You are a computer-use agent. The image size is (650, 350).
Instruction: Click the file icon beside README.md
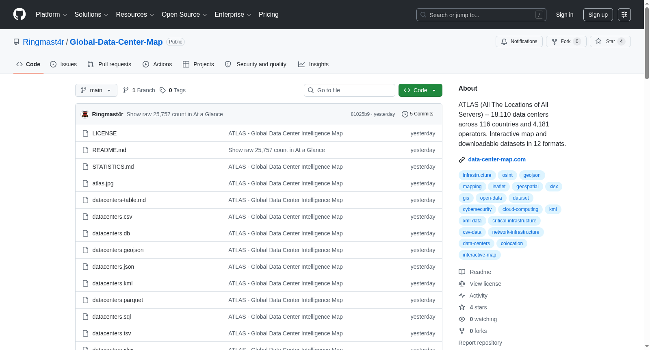tap(85, 150)
